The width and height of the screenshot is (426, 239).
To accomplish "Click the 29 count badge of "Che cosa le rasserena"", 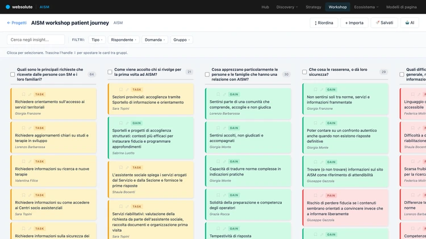I will pos(383,72).
